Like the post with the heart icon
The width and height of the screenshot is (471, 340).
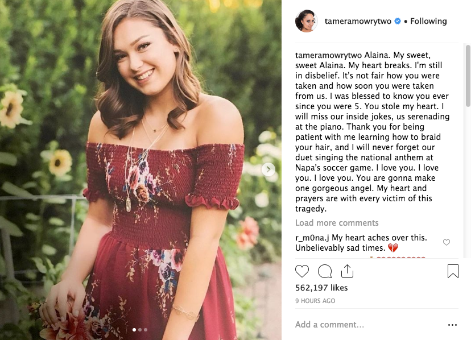tap(302, 271)
